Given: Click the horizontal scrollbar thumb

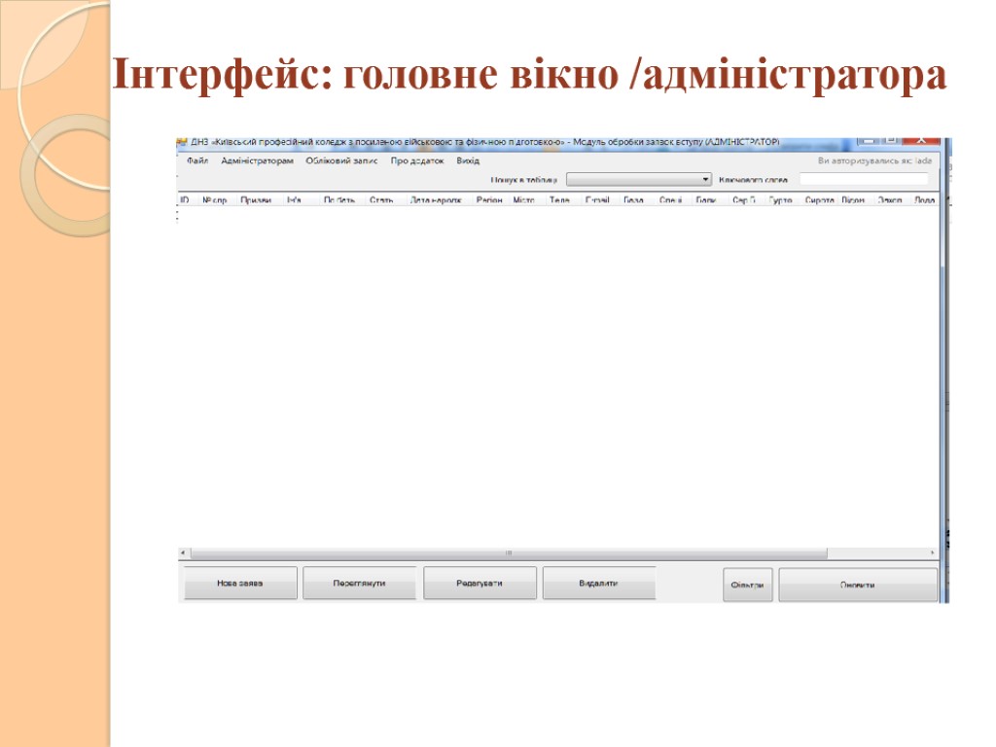Looking at the screenshot, I should point(509,553).
